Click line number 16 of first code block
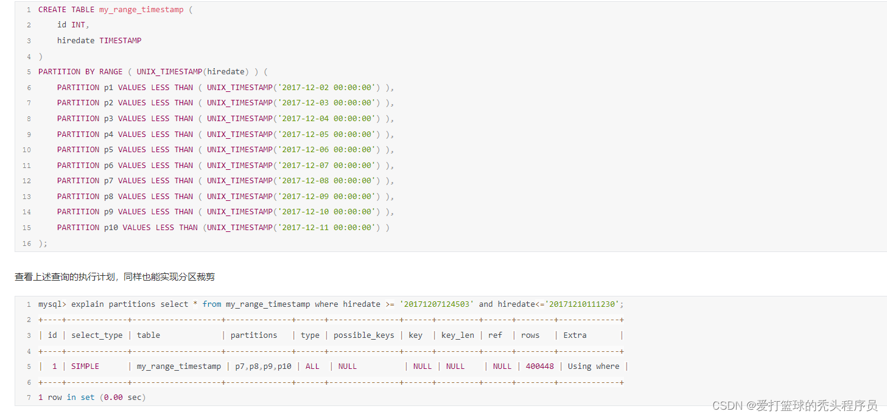 [27, 243]
